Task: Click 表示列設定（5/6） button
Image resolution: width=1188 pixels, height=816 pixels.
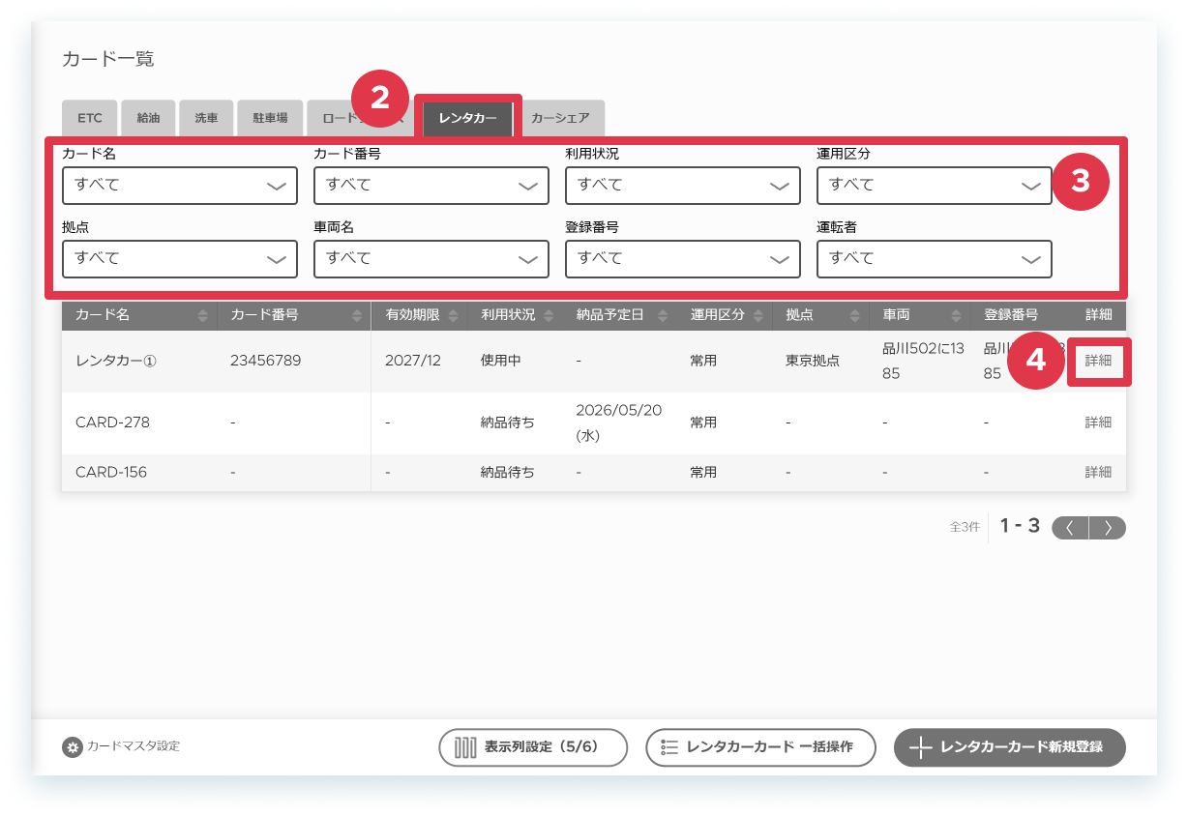Action: [533, 747]
